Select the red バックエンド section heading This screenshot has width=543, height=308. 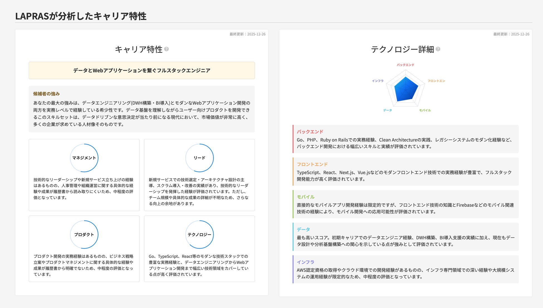point(310,132)
